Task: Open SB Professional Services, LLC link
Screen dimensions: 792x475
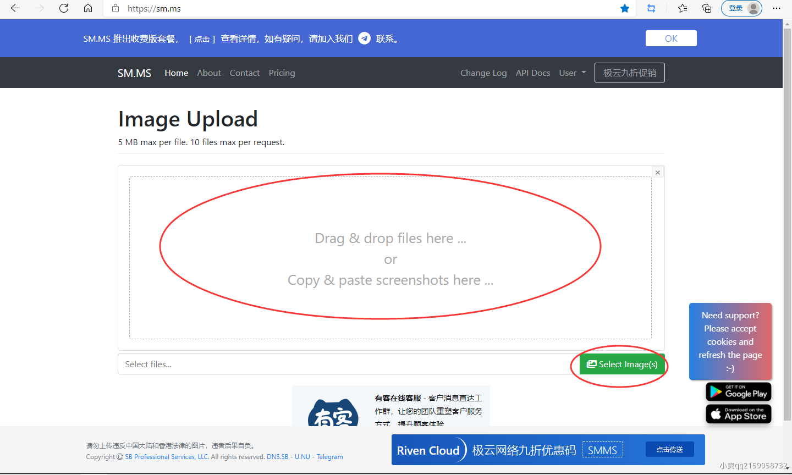Action: click(x=167, y=457)
